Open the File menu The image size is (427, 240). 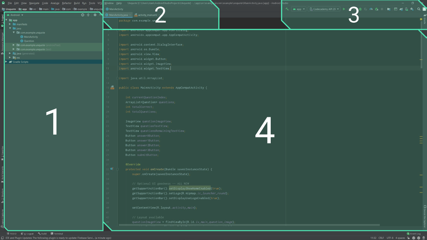pos(9,3)
